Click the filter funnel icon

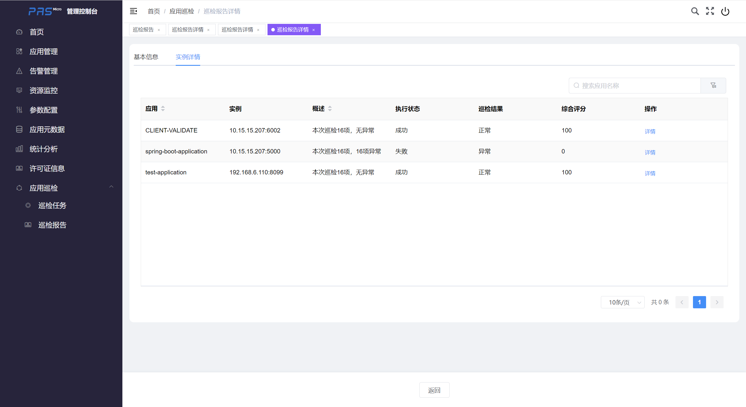713,85
